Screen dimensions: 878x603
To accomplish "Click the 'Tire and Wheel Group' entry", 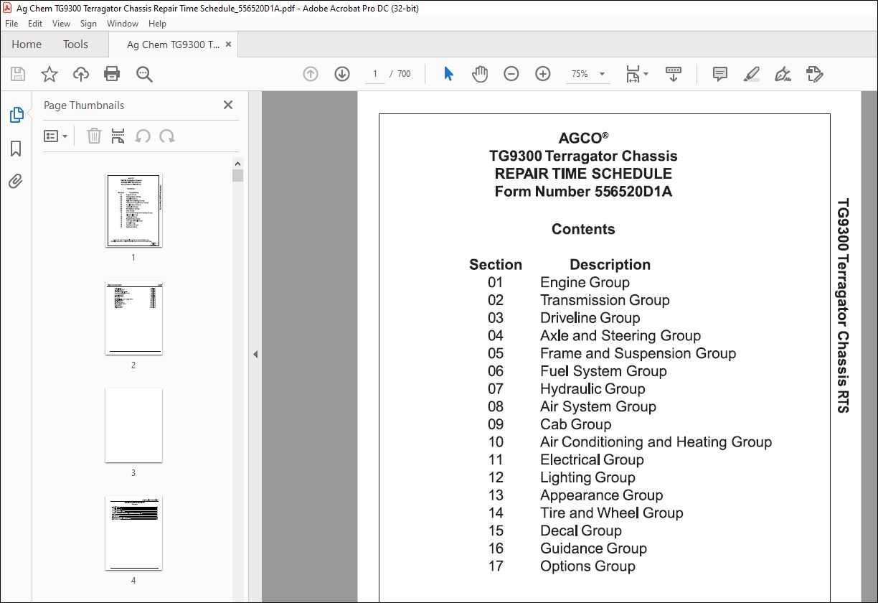I will pyautogui.click(x=611, y=513).
